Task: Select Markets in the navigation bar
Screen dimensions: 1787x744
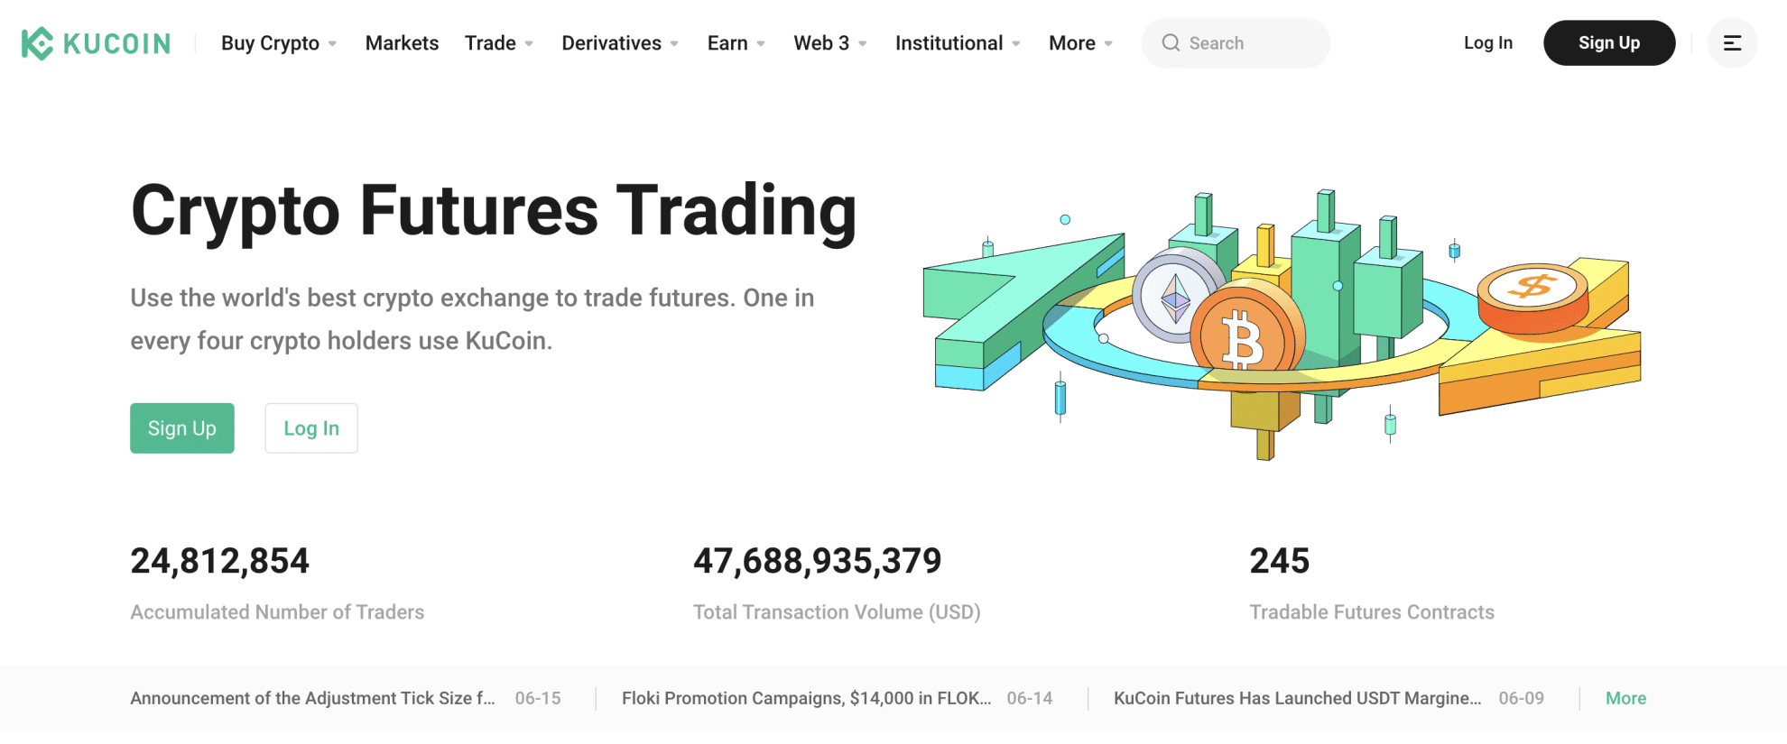Action: point(402,42)
